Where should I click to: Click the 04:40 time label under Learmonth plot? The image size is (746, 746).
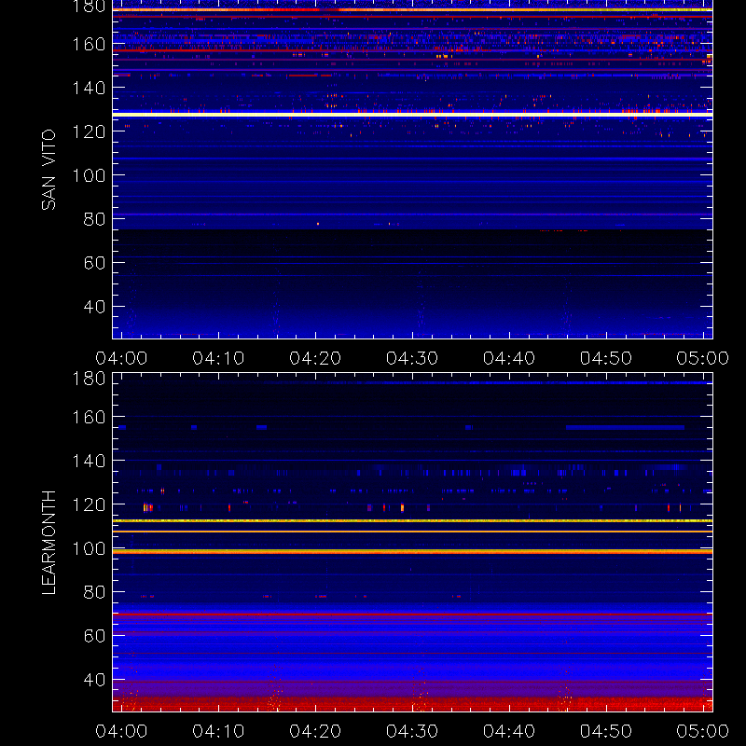[x=509, y=731]
